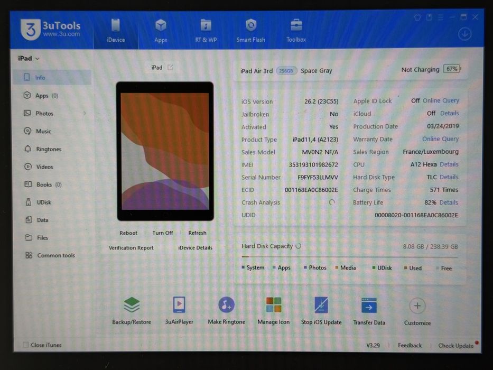This screenshot has width=493, height=370.
Task: Switch to the Apps tab in top bar
Action: [x=161, y=31]
